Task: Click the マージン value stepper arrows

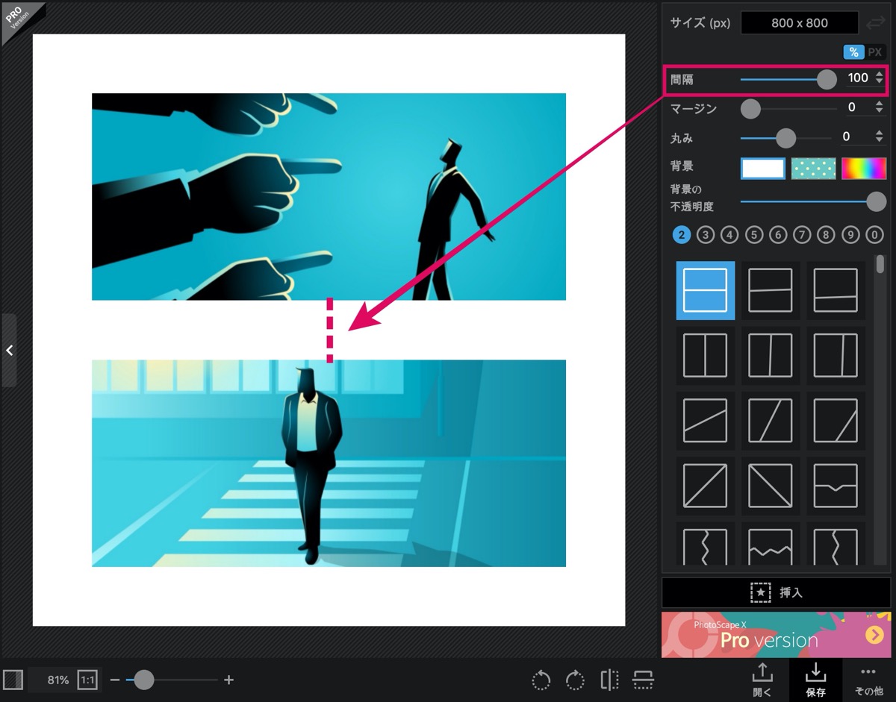Action: click(879, 107)
